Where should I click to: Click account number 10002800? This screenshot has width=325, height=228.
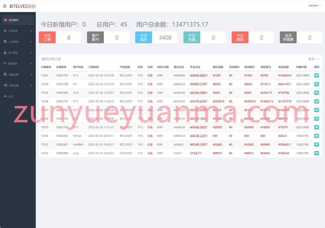[x=62, y=93]
